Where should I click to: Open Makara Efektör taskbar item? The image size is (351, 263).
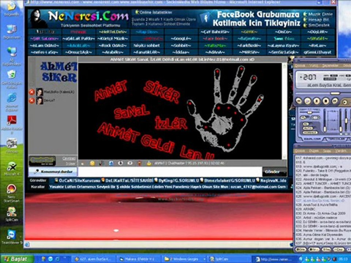coord(139,259)
